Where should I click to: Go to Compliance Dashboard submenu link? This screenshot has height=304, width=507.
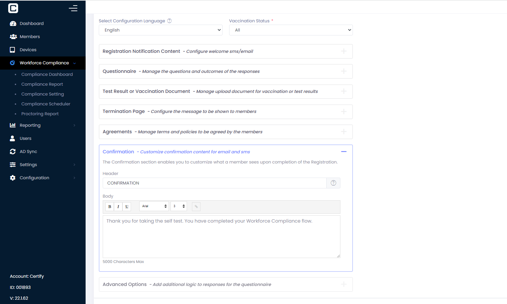pos(47,74)
